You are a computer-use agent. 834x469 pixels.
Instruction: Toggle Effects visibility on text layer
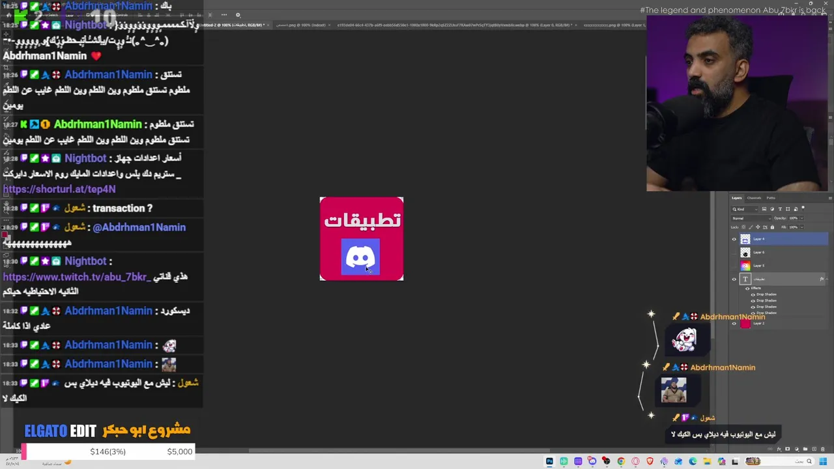(747, 289)
